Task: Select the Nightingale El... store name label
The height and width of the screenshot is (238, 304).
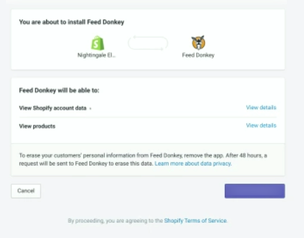Action: [97, 55]
